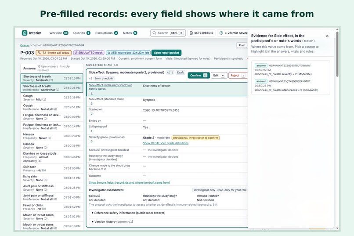Select the Itchy skin answer row
Screen dimensions: 354x236
52,178
